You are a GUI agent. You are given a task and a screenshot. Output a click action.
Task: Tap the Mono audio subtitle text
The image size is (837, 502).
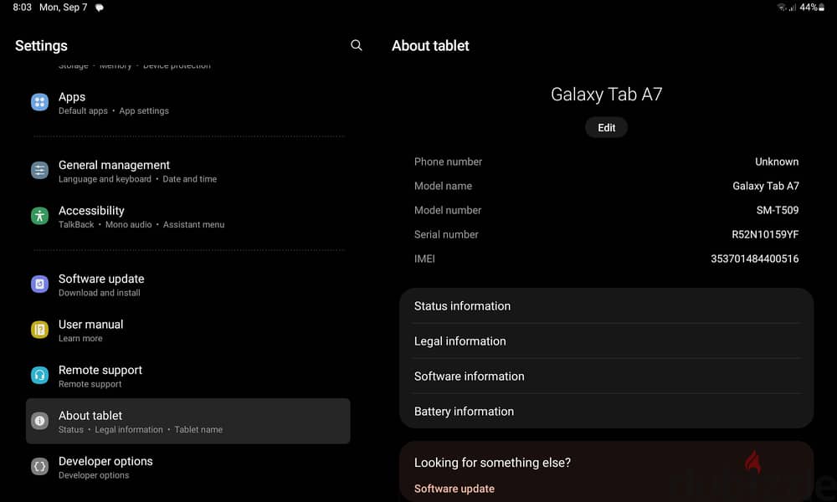tap(128, 224)
